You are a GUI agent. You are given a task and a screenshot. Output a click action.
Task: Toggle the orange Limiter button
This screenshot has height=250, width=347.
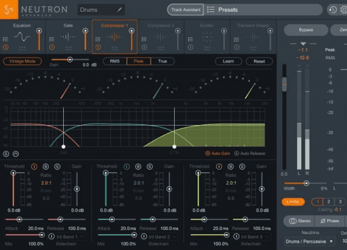pyautogui.click(x=293, y=202)
